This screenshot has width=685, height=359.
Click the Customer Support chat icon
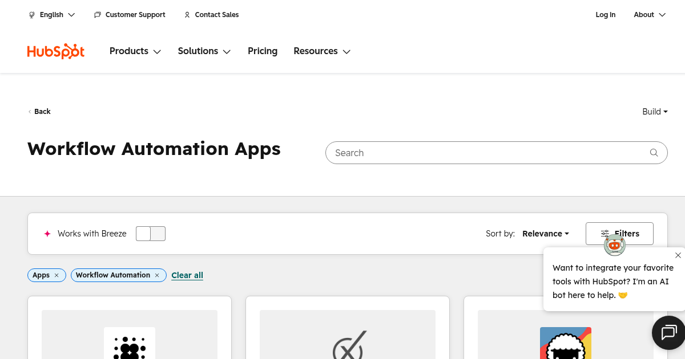98,15
